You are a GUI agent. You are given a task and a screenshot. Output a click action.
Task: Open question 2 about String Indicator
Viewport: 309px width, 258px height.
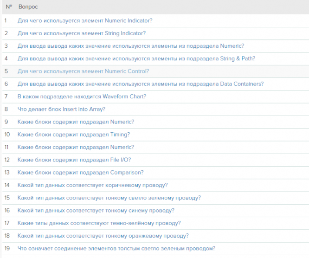[x=82, y=33]
